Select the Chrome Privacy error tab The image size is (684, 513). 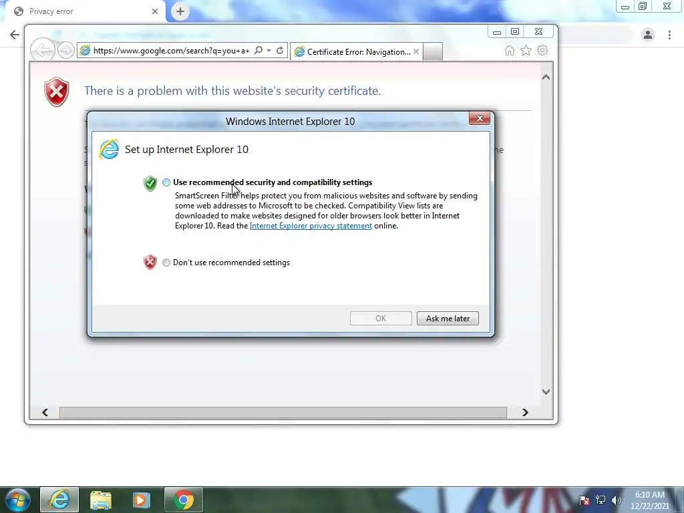[x=85, y=11]
